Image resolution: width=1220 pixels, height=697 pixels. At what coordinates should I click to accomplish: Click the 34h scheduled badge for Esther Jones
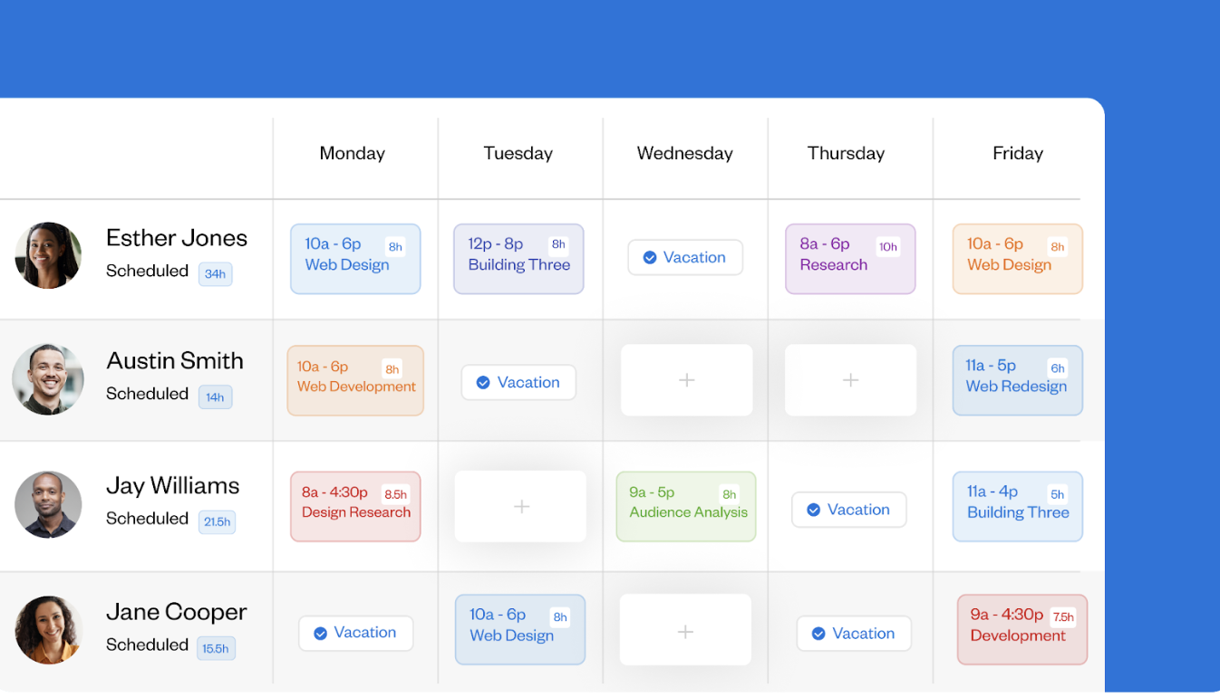click(x=215, y=274)
